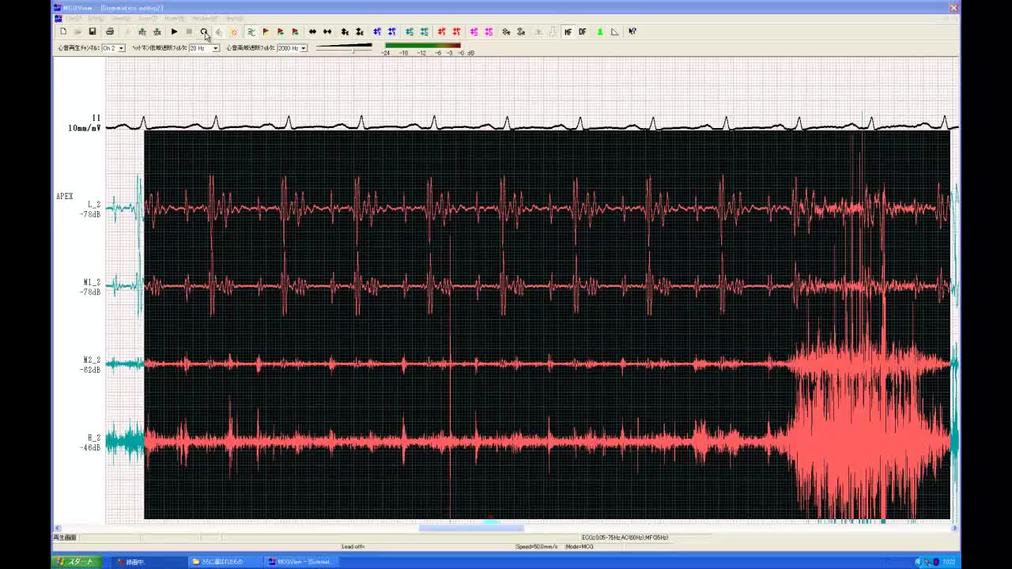The image size is (1012, 569).
Task: Click the green person icon
Action: pyautogui.click(x=600, y=32)
